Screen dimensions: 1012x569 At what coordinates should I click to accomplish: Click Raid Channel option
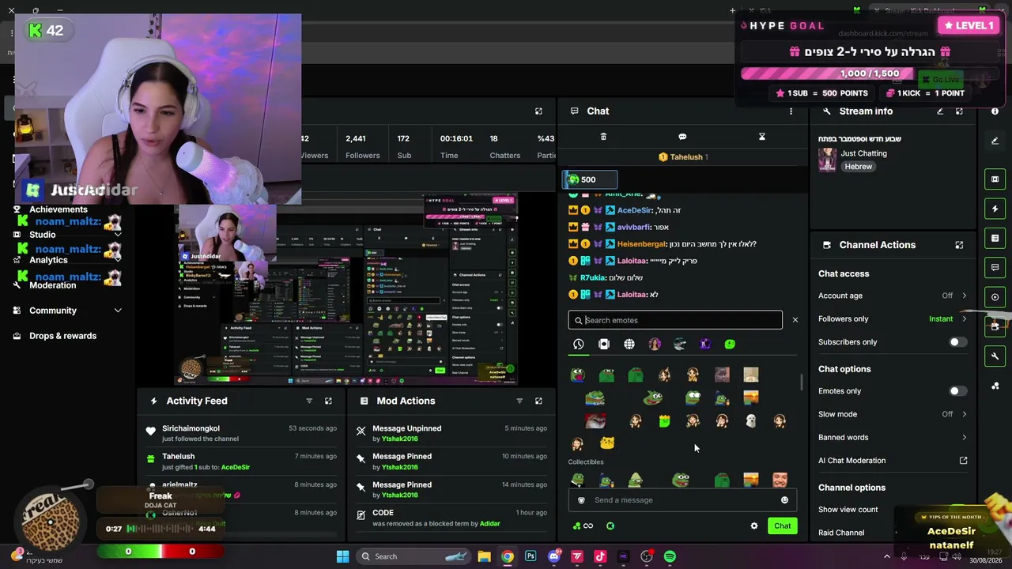[x=841, y=533]
